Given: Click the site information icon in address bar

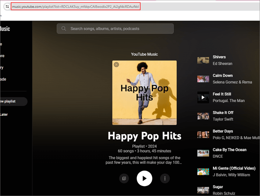Looking at the screenshot, I should pos(7,7).
